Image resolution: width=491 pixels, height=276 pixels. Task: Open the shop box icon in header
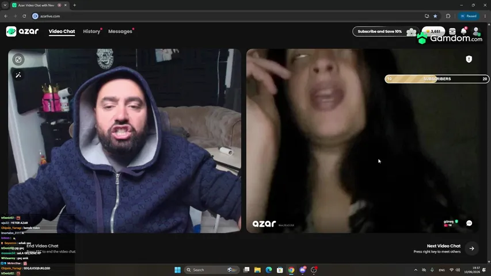point(452,31)
